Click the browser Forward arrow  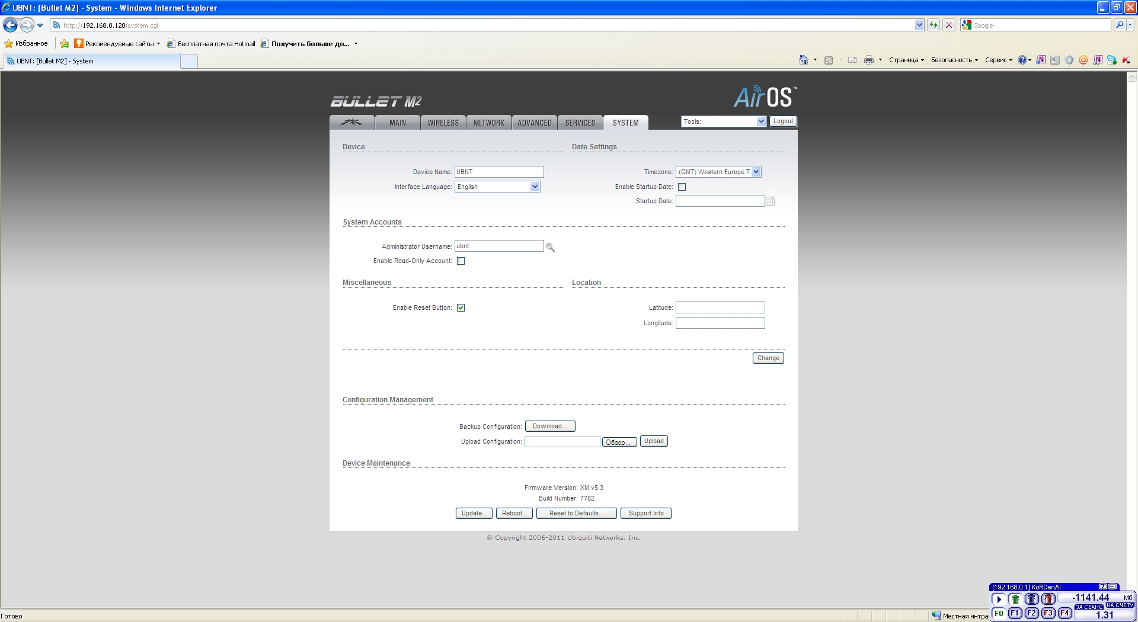point(27,25)
